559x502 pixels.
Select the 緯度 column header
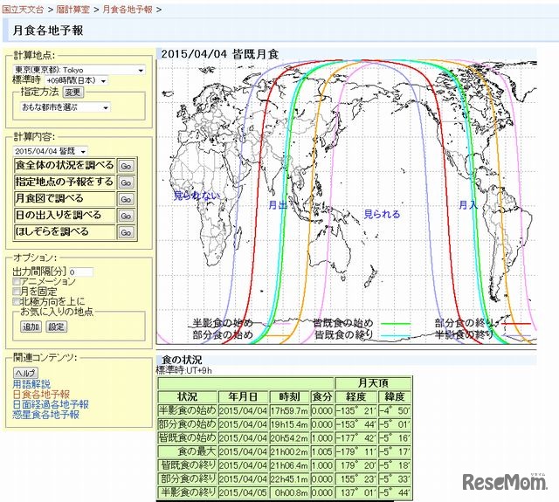pyautogui.click(x=395, y=397)
